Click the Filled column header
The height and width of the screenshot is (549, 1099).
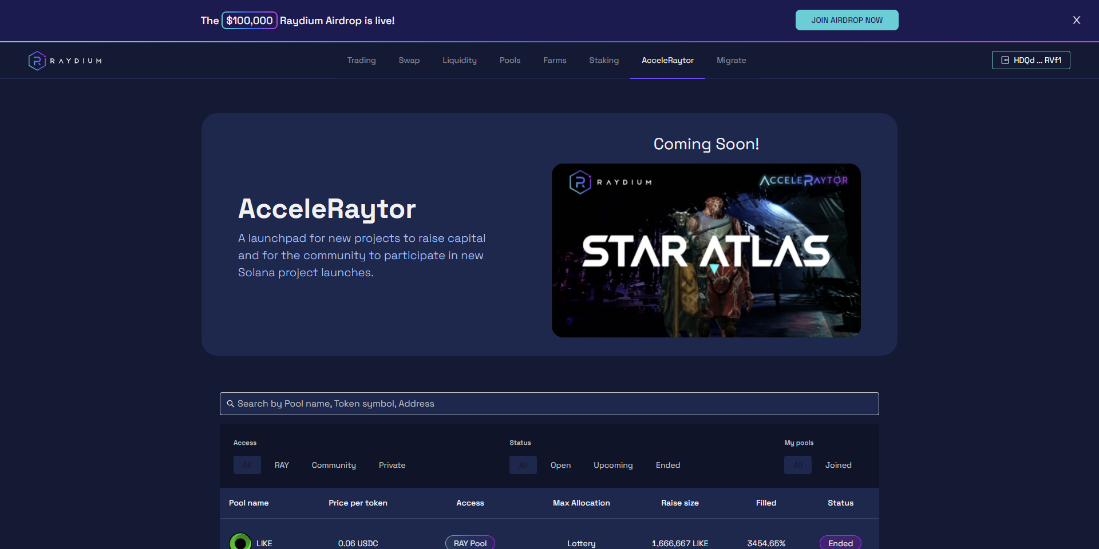tap(766, 503)
